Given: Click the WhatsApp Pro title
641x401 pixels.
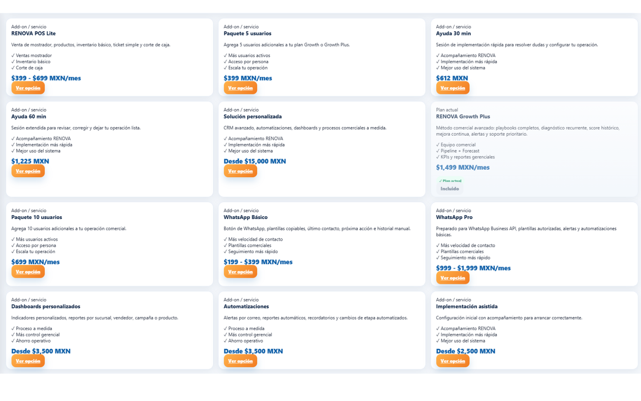Looking at the screenshot, I should point(454,217).
